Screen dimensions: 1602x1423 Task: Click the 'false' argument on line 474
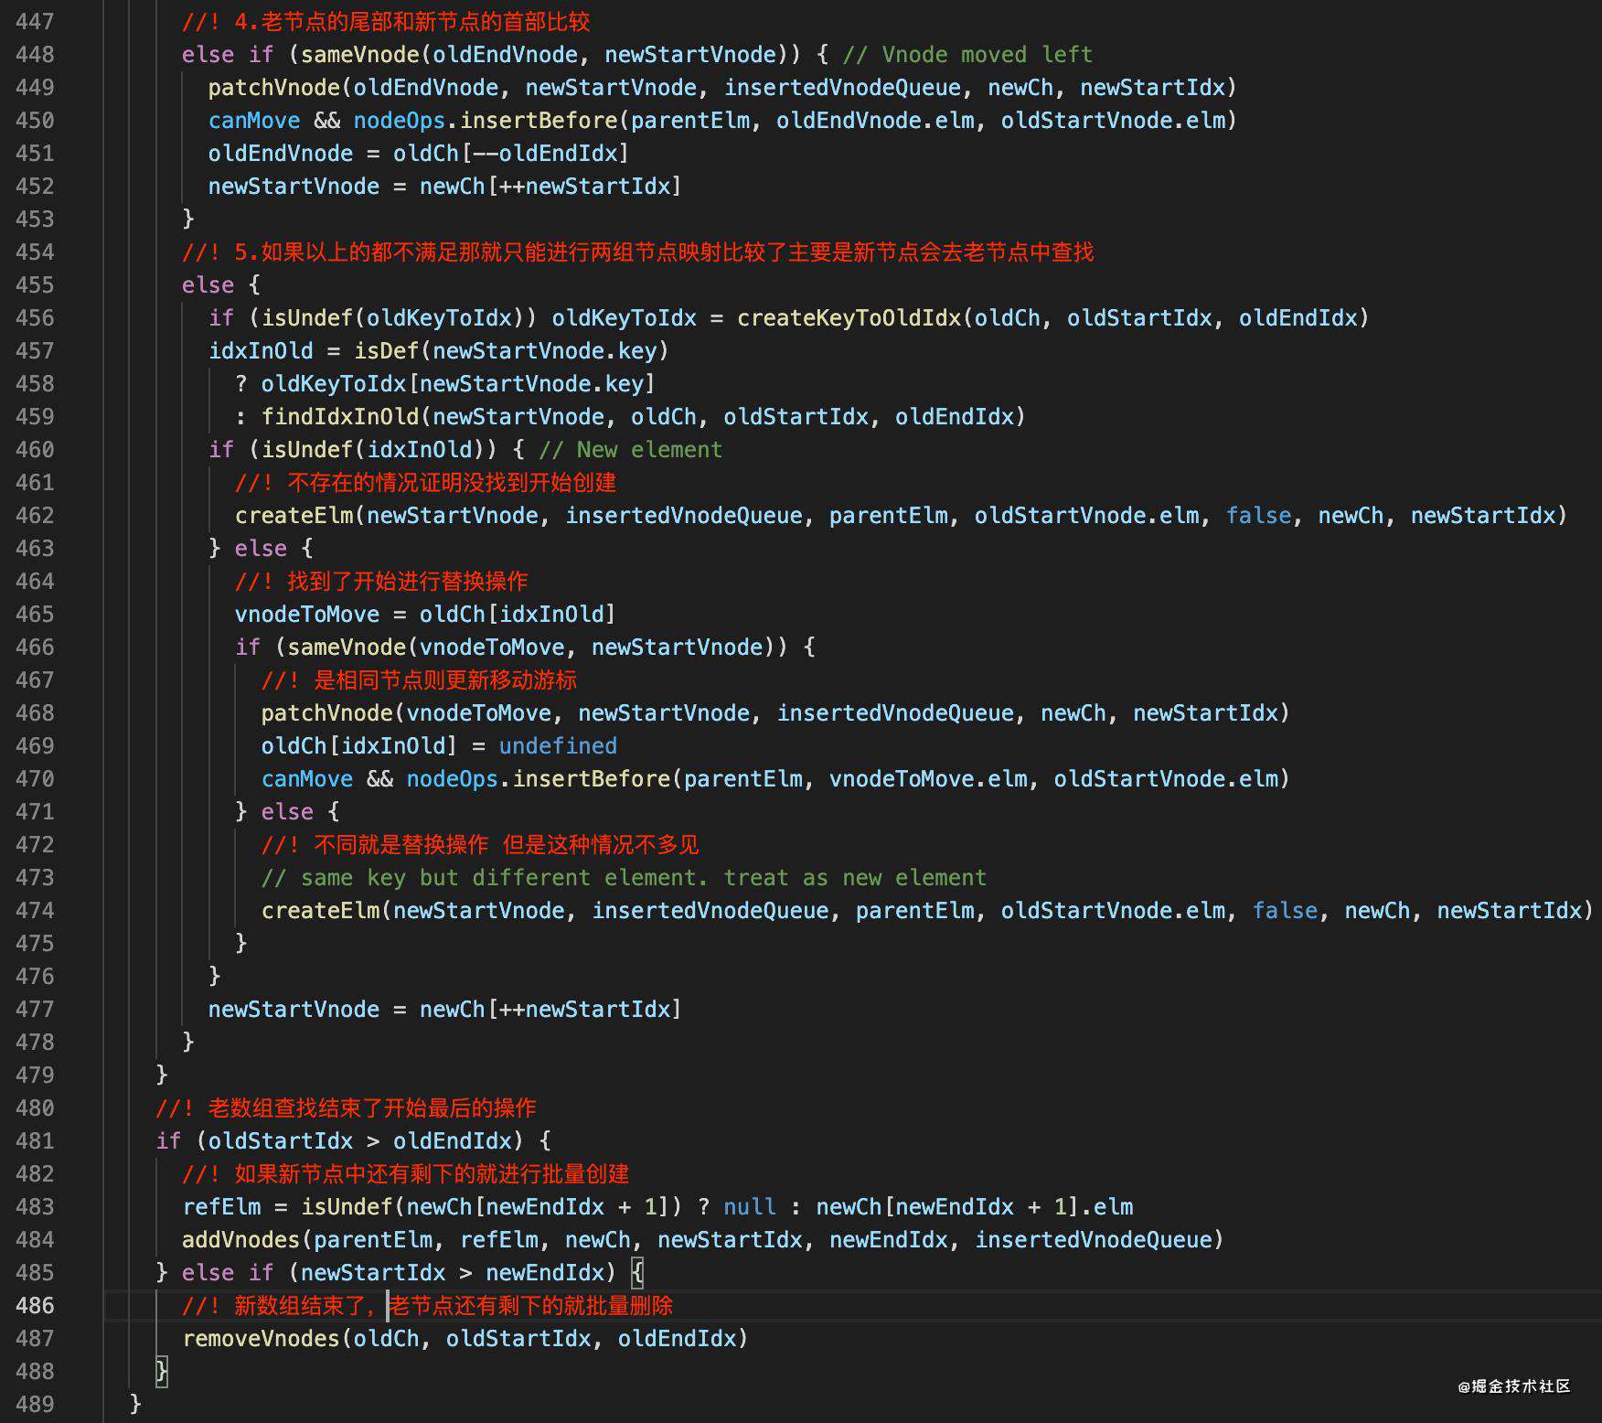[1285, 910]
